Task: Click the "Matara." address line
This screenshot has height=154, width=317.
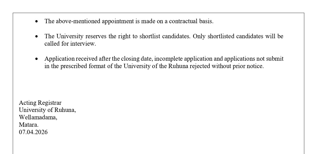Action: point(29,125)
